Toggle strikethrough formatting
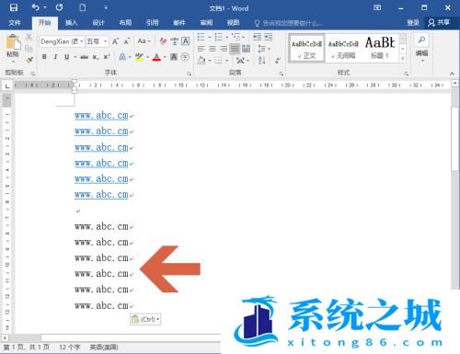Image resolution: width=460 pixels, height=354 pixels. [x=85, y=57]
